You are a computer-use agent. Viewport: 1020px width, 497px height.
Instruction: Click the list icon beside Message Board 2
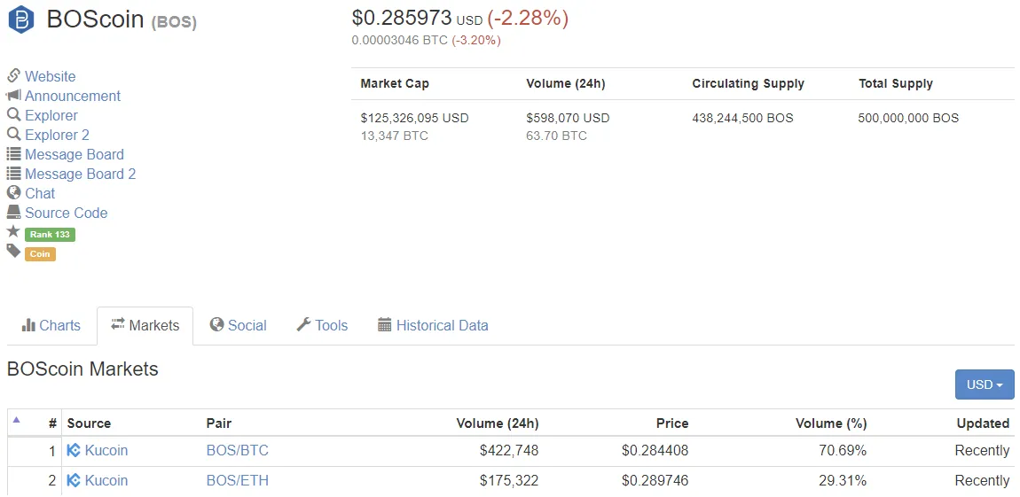point(13,174)
